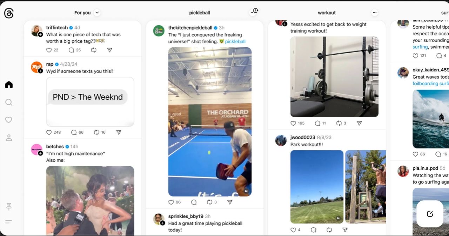Repost the weight training workout post
This screenshot has width=449, height=236.
point(339,123)
